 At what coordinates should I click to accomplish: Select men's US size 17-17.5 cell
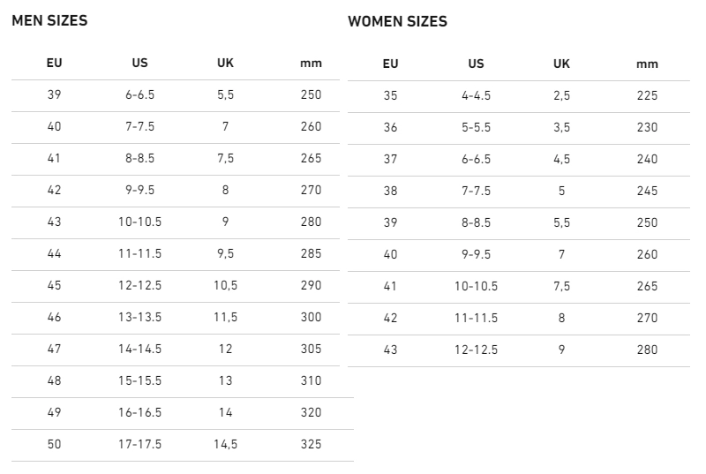[140, 444]
